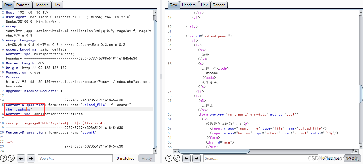The width and height of the screenshot is (363, 164).
Task: Click the boundary value line in request
Action: pos(72,59)
